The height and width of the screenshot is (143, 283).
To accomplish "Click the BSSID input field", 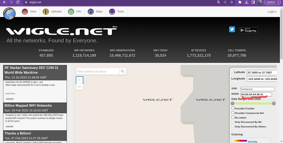I will pos(256,94).
